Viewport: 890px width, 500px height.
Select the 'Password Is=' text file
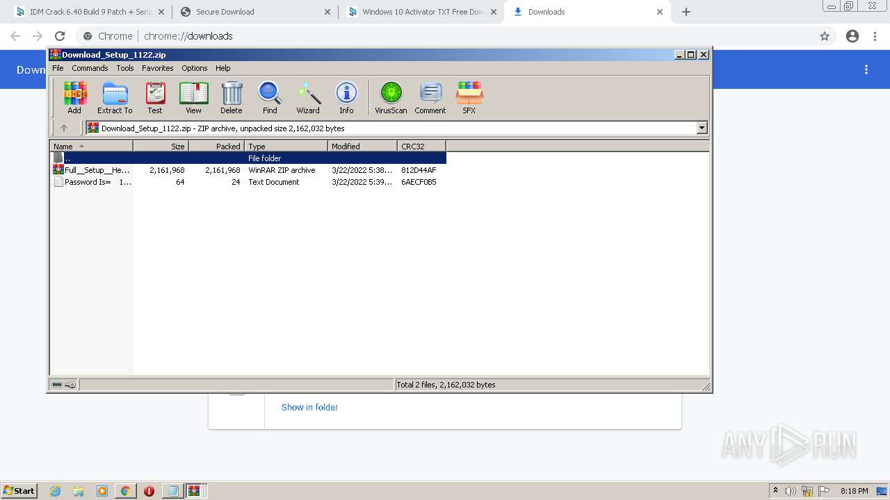(92, 182)
